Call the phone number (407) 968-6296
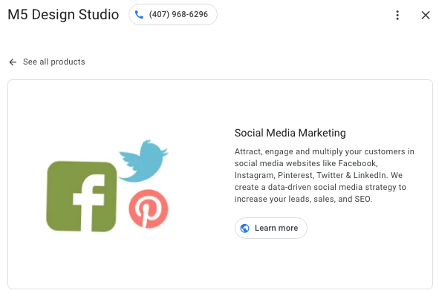Screen dimensions: 439x296 [x=173, y=15]
